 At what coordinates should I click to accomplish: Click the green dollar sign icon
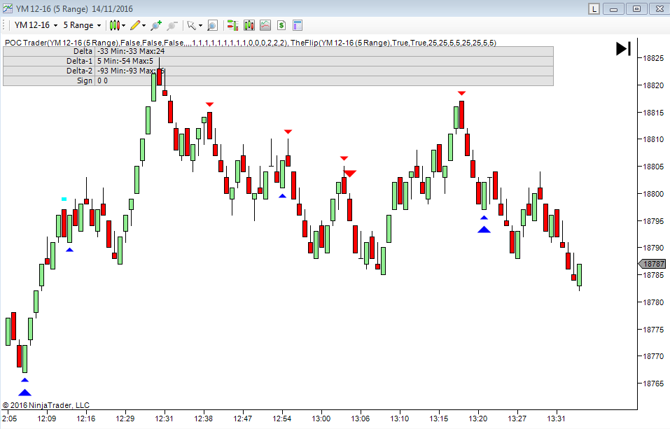pos(281,25)
